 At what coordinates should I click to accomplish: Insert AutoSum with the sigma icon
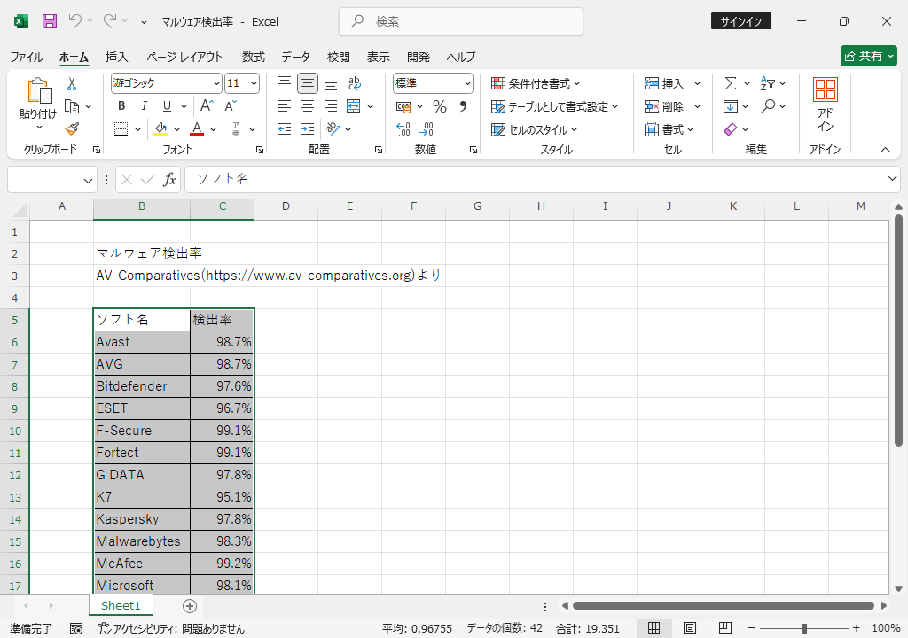point(731,84)
